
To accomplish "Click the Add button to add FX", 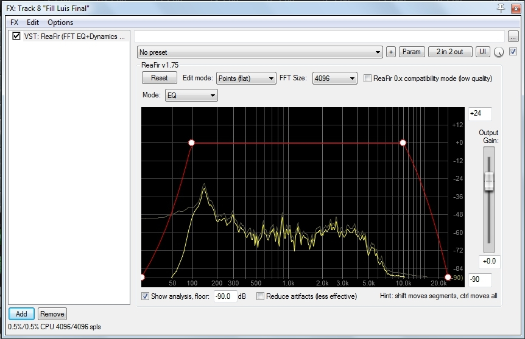I will [21, 314].
